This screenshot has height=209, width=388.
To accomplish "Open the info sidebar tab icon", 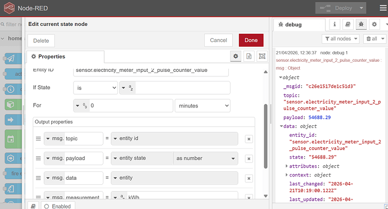I will pyautogui.click(x=335, y=24).
